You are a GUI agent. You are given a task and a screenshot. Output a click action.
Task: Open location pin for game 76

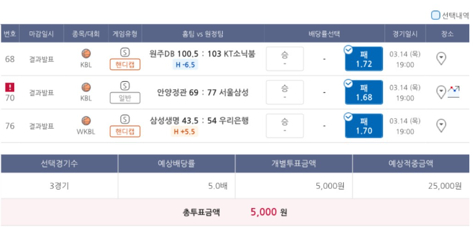pyautogui.click(x=441, y=125)
